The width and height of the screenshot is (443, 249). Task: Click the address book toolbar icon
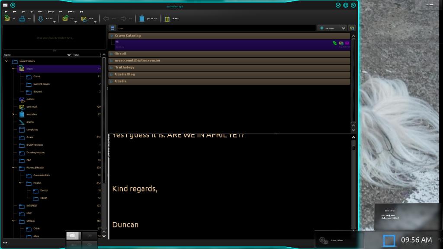click(x=167, y=19)
